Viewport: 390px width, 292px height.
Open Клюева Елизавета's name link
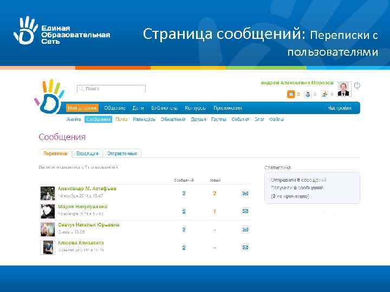(x=81, y=243)
